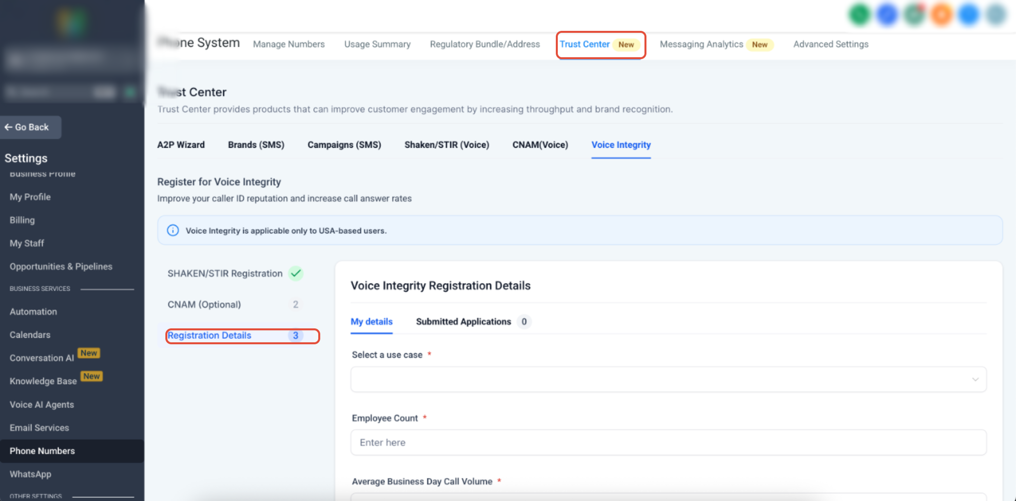Select the CNAM (Optional) step
Screen dimensions: 1016x501
pyautogui.click(x=204, y=304)
